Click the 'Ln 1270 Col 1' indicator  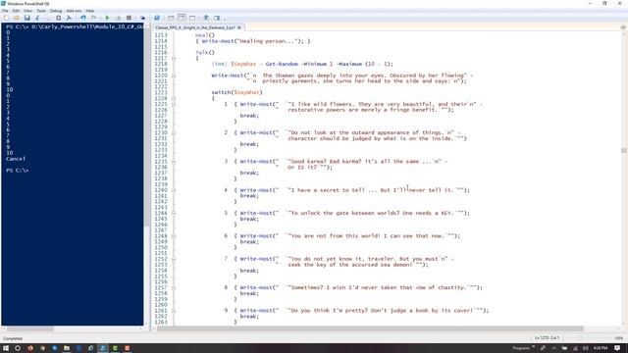pos(547,338)
